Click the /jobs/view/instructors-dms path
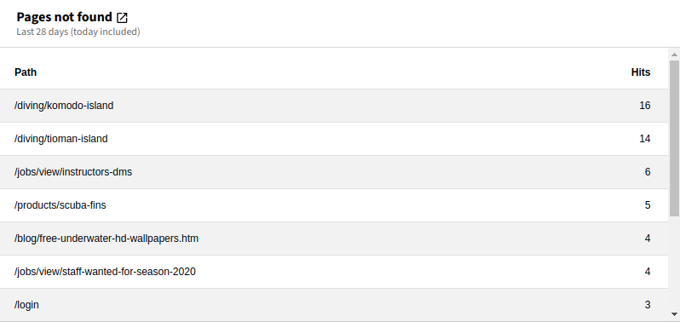The image size is (680, 322). (x=73, y=172)
